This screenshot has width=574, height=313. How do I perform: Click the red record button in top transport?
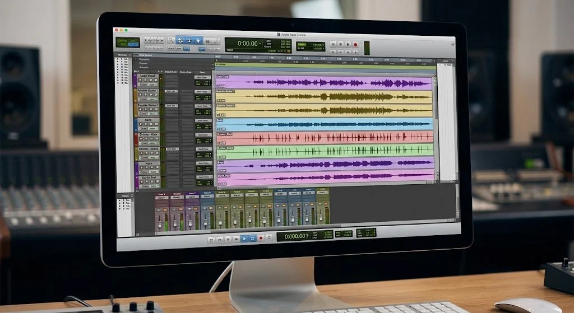[x=355, y=44]
